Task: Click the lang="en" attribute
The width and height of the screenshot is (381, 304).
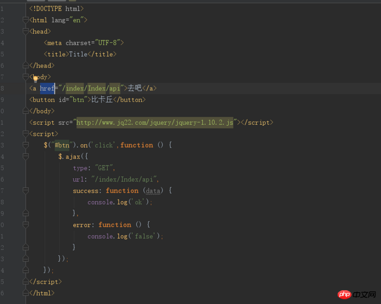Action: [68, 20]
